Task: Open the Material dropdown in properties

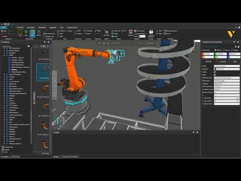Action: (226, 69)
